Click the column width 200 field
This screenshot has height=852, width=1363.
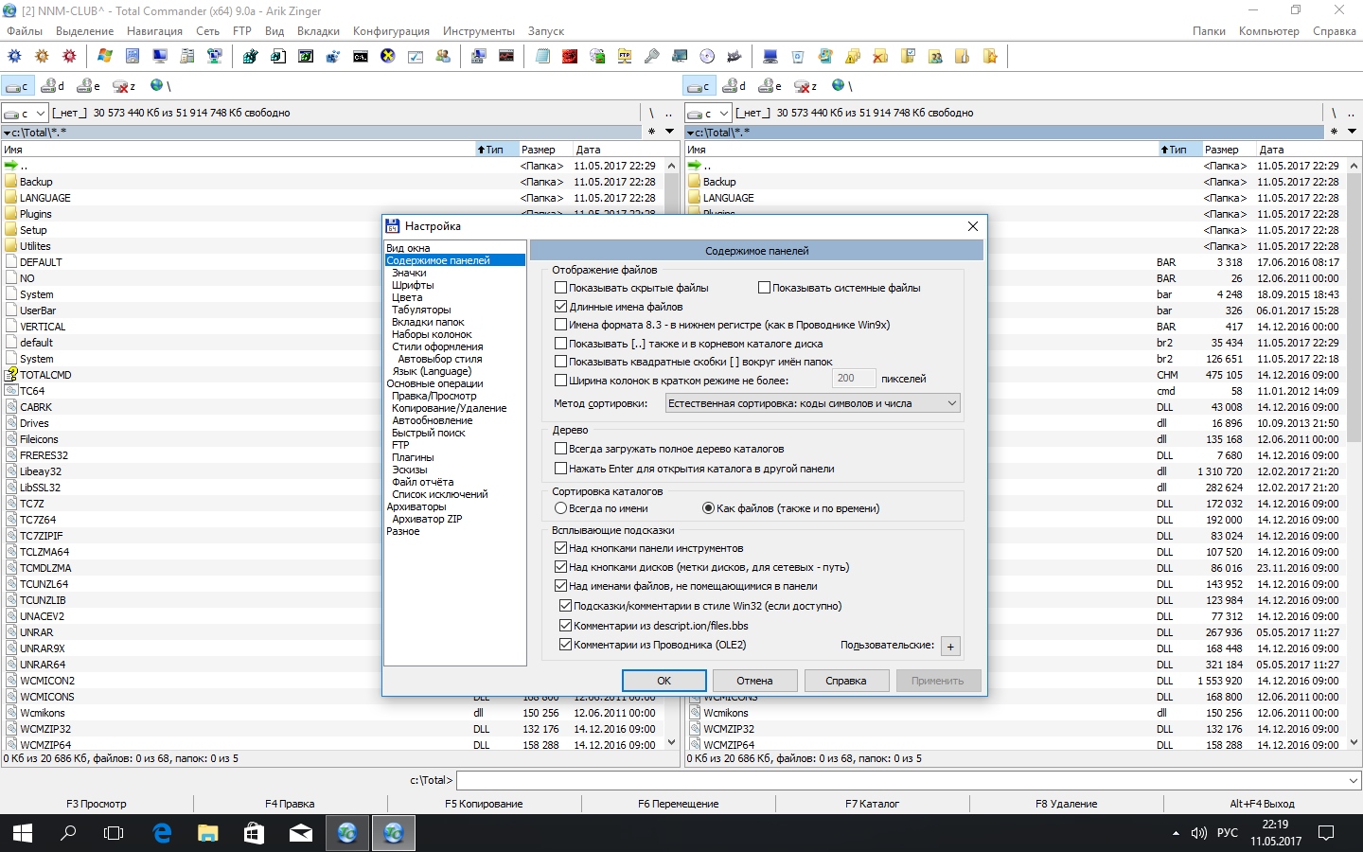point(854,379)
